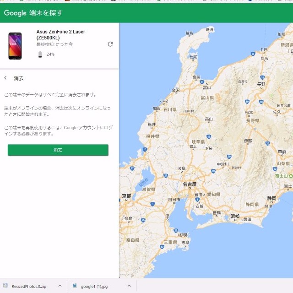Click the ResizedPhotos.0.zip file icon
The width and height of the screenshot is (293, 293).
tap(5, 286)
